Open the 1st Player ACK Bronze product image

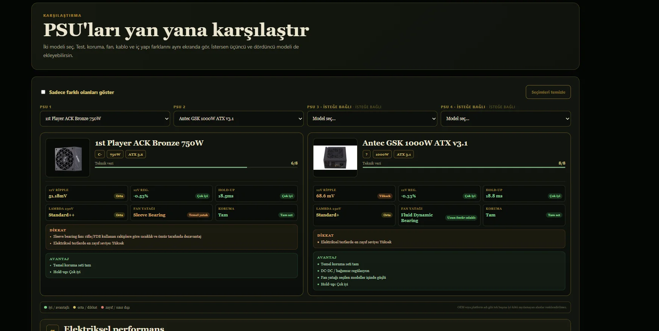[x=68, y=157]
